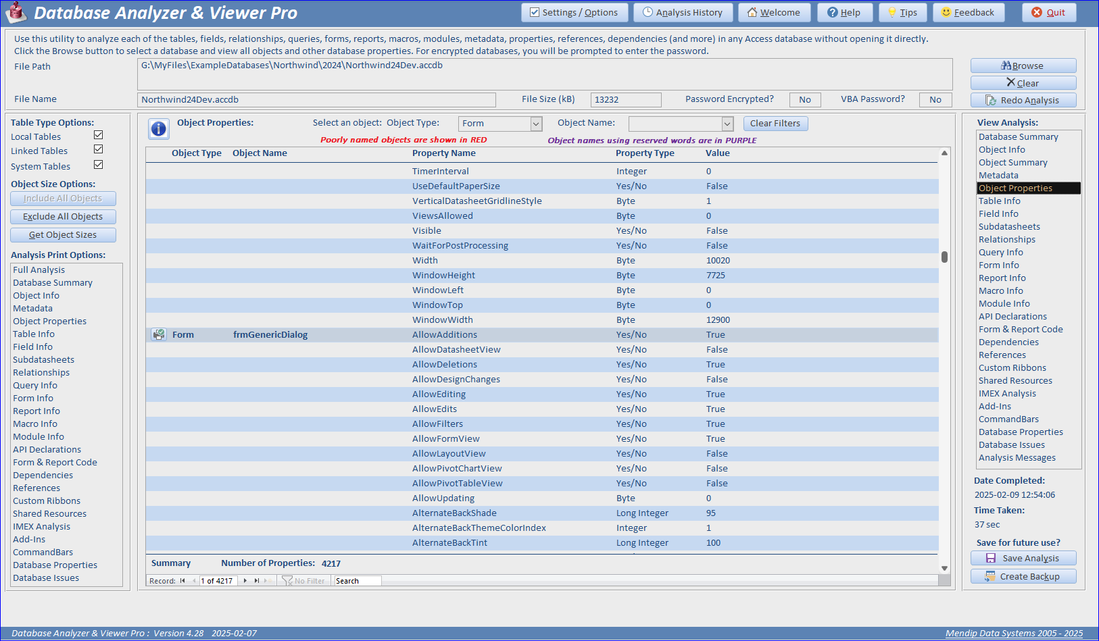This screenshot has width=1099, height=641.
Task: Send Feedback
Action: click(x=969, y=12)
